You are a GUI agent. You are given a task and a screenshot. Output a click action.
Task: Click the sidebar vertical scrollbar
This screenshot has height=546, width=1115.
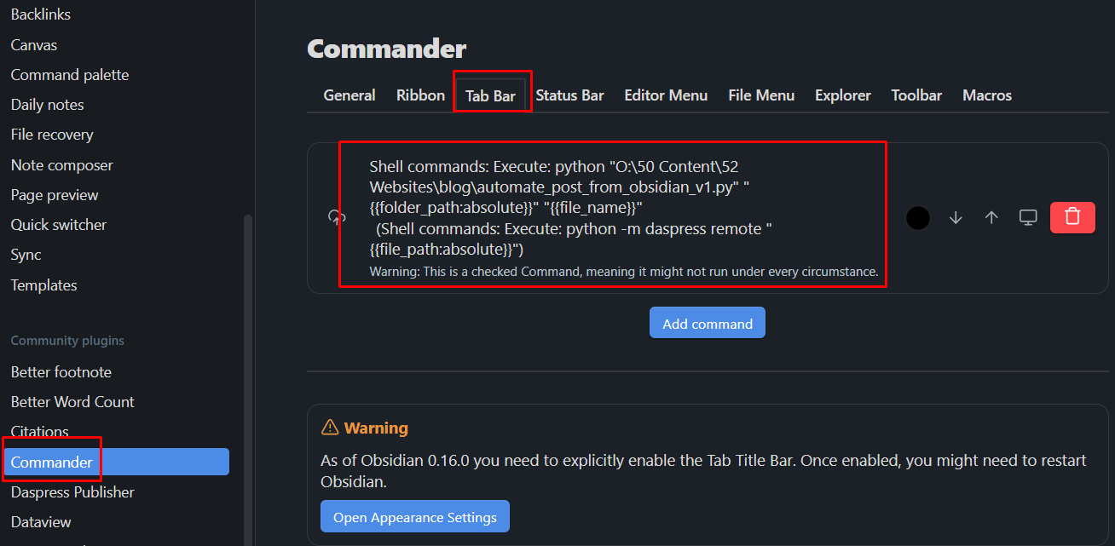[x=248, y=379]
